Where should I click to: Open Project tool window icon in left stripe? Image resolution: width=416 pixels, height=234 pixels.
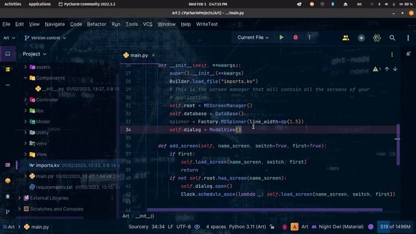(8, 54)
